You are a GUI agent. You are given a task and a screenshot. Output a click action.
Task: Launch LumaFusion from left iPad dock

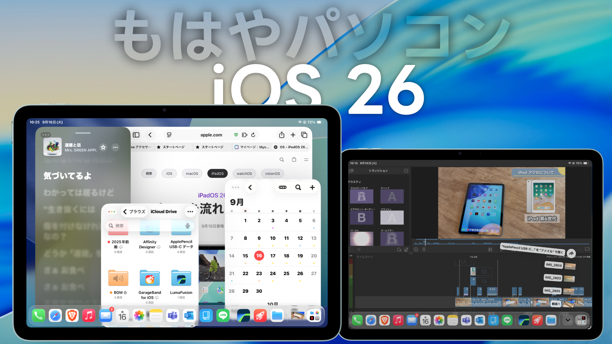244,316
